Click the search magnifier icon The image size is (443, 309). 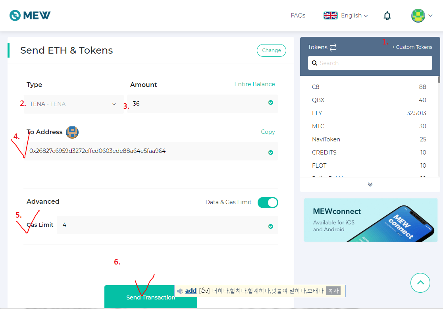pyautogui.click(x=314, y=63)
